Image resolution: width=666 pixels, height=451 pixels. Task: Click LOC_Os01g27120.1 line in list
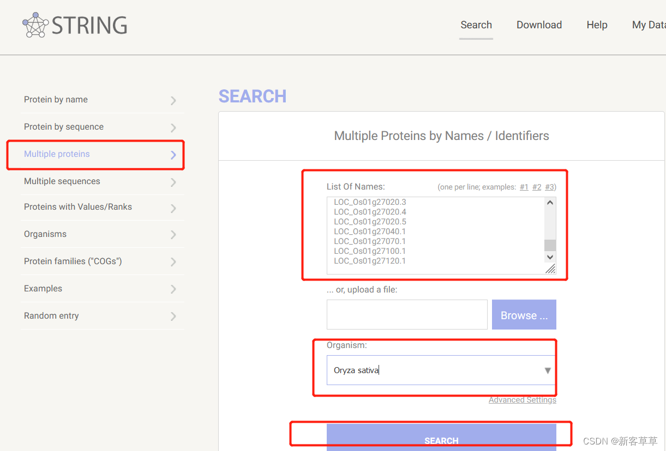[370, 261]
